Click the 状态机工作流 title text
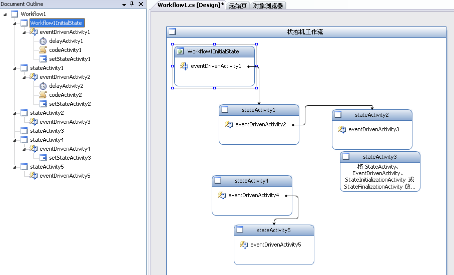 click(305, 32)
